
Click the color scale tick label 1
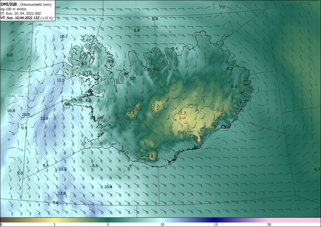(x=55, y=224)
